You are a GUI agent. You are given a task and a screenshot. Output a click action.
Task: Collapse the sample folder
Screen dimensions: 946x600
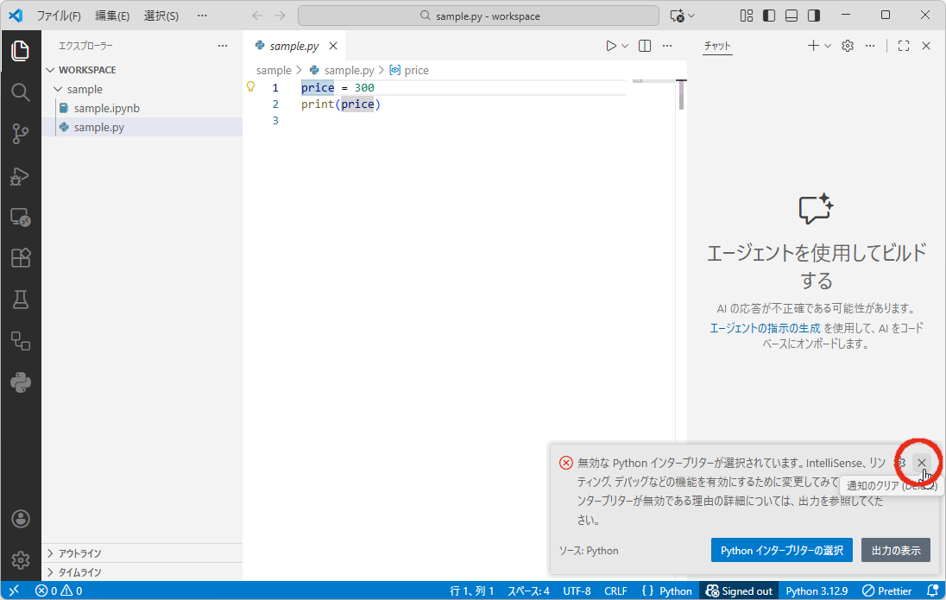142,89
